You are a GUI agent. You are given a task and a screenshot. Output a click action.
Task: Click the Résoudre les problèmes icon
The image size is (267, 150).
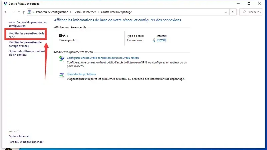point(61,75)
